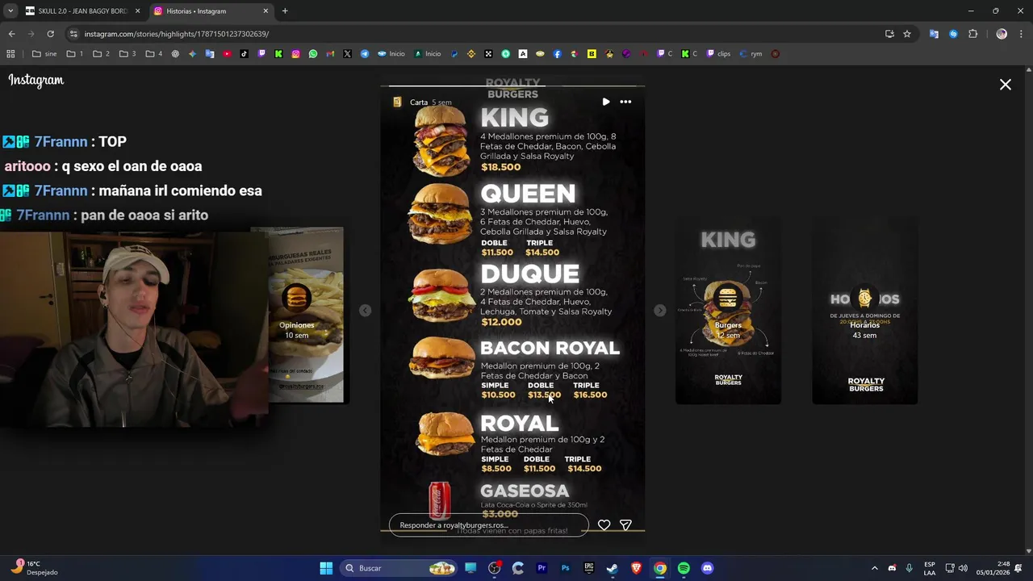Click the Instagram logo
This screenshot has width=1033, height=581.
(36, 80)
